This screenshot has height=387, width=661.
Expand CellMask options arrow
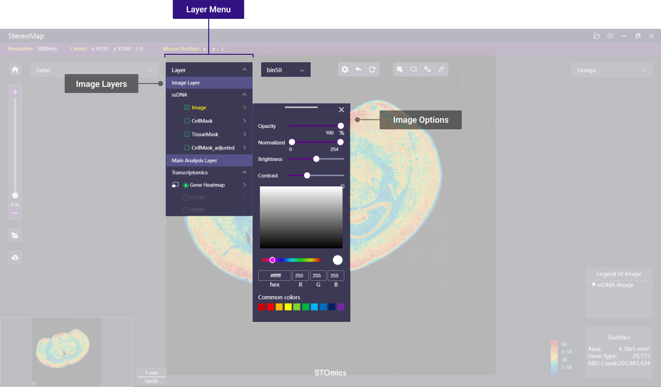click(x=244, y=121)
